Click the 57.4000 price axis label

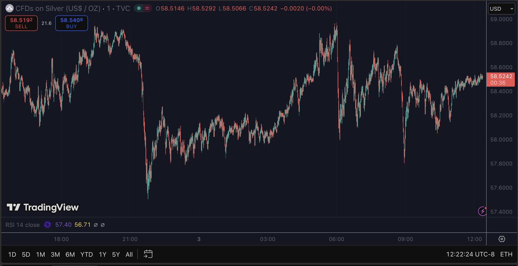[x=501, y=212]
